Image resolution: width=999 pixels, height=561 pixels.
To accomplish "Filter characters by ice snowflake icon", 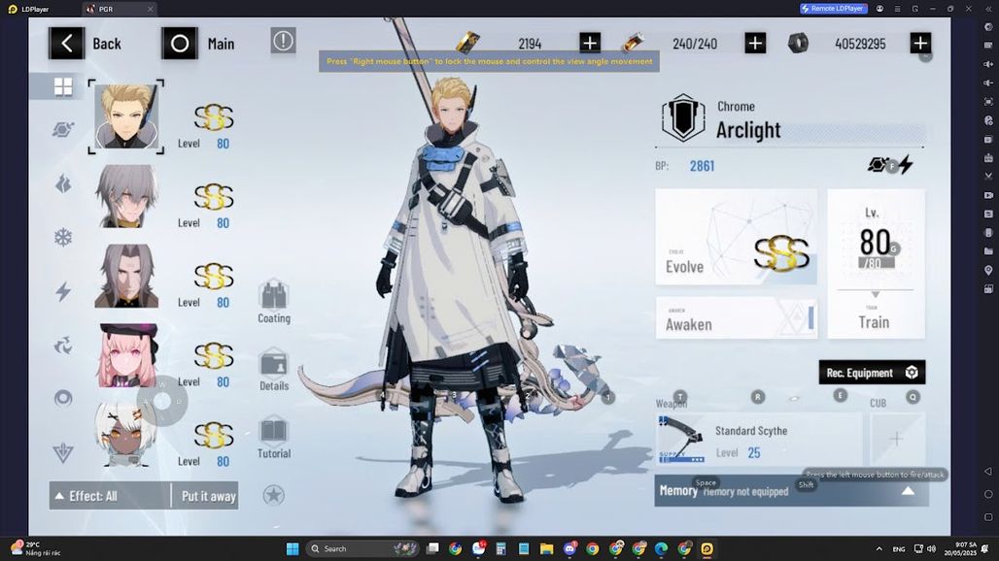I will click(63, 238).
